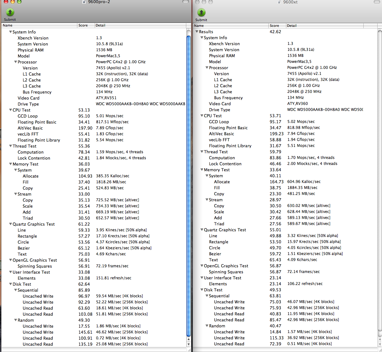Collapse System Info in the 9600pro-2 window

tap(10, 32)
